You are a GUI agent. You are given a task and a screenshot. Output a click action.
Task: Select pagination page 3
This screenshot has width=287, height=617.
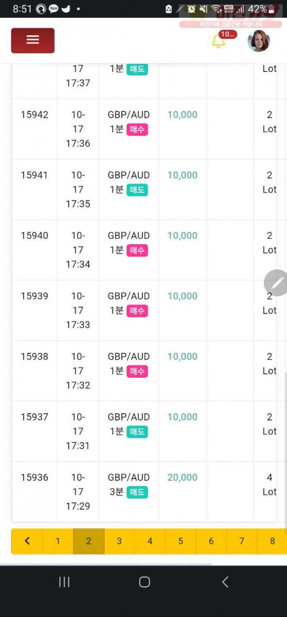click(119, 541)
